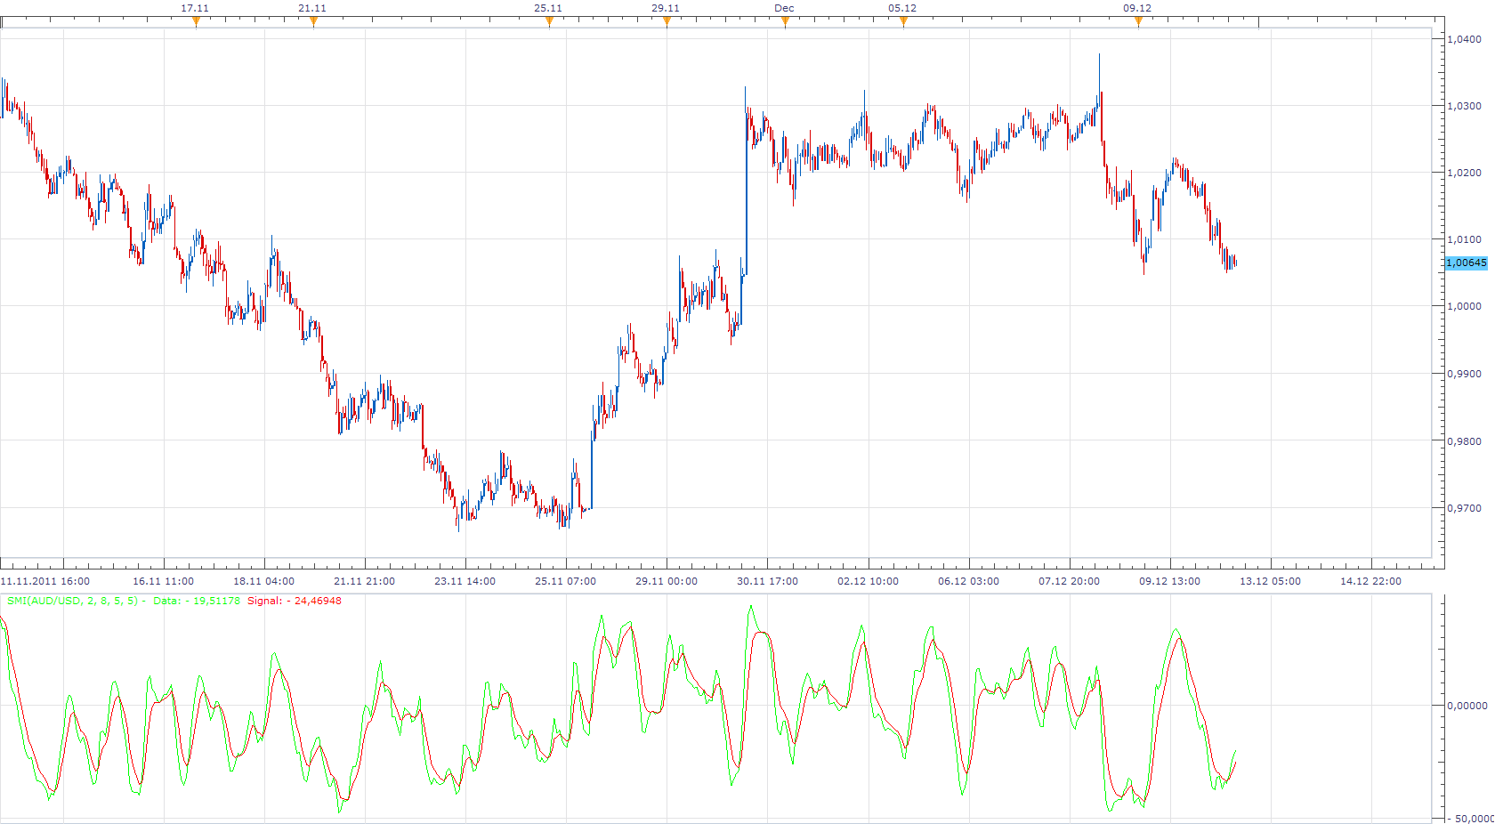Select the 21.11 orange triangle marker
The image size is (1495, 824).
313,22
